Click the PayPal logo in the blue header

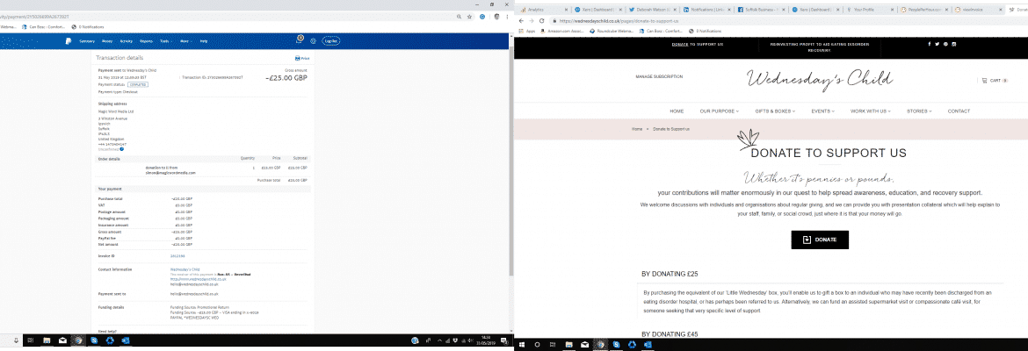(x=69, y=40)
